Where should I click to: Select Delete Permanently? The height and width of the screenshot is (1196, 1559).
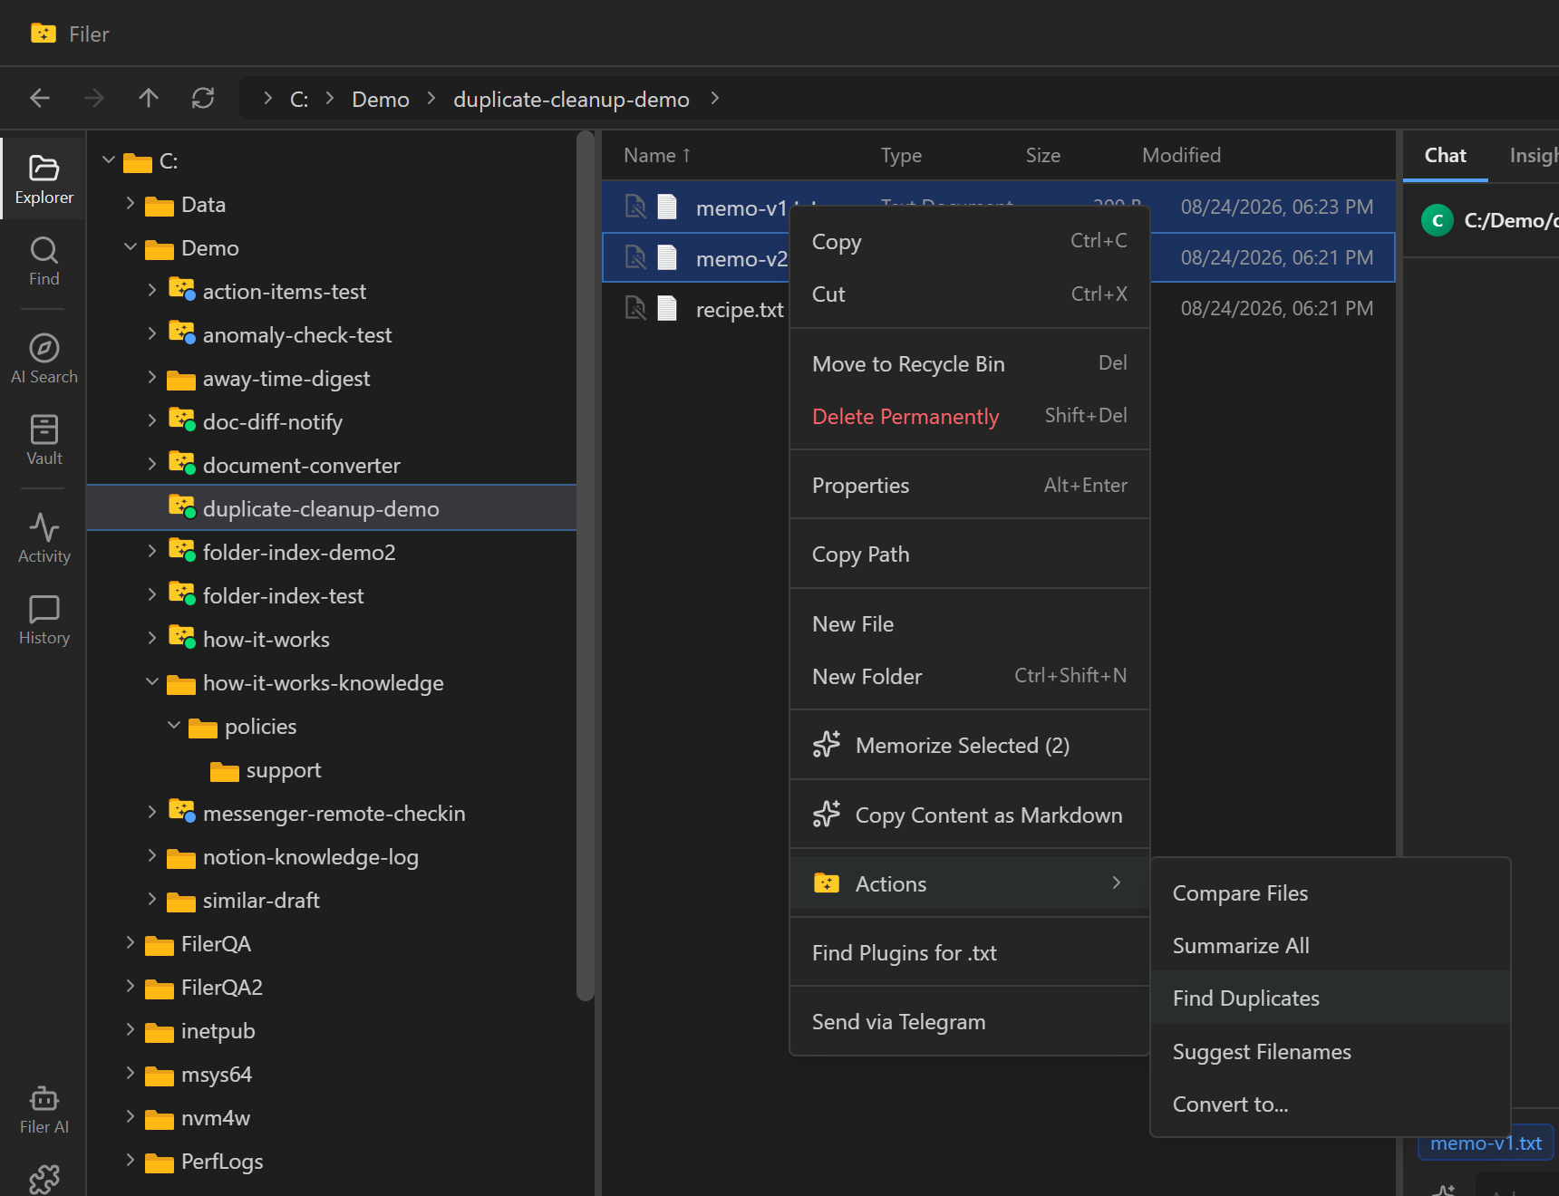pyautogui.click(x=970, y=416)
